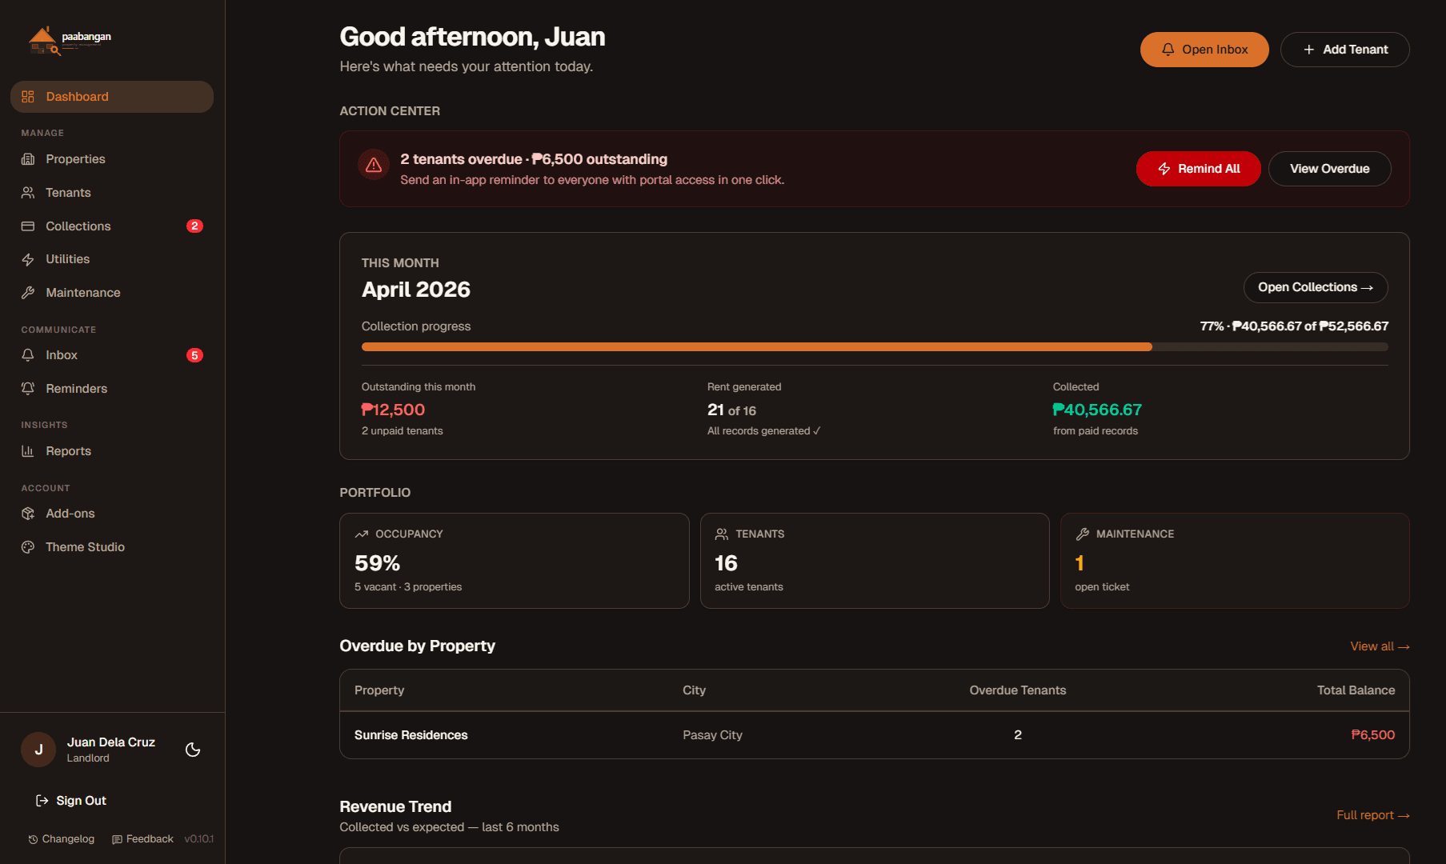Click the Maintenance card wrench icon
The image size is (1446, 864).
1082,534
